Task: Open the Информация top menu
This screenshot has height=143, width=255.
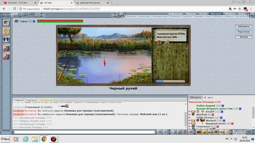Action: tap(175, 14)
